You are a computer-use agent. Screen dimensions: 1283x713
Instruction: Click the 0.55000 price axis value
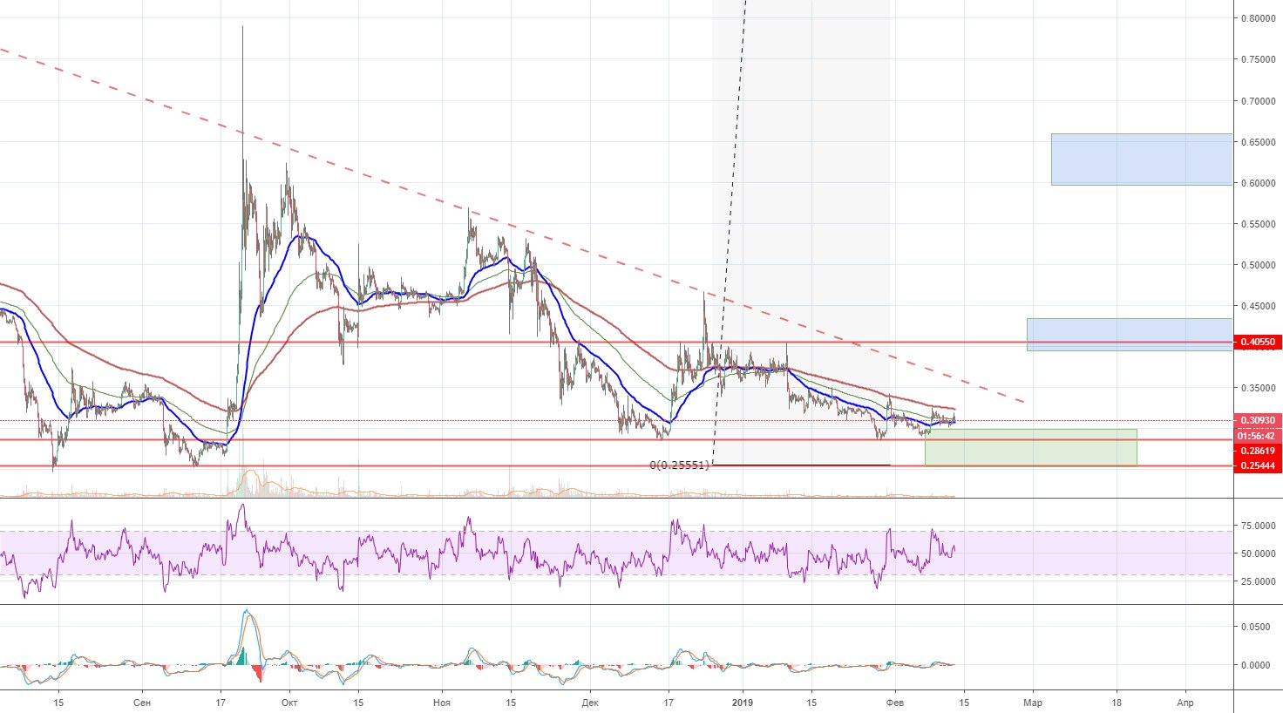(1258, 224)
